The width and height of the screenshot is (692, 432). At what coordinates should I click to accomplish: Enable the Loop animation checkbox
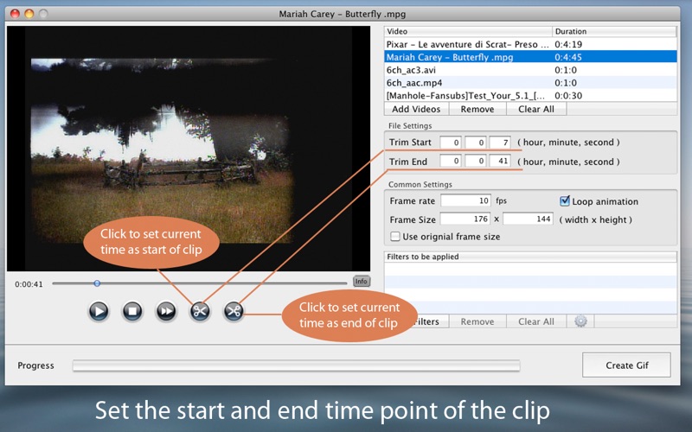click(x=565, y=201)
